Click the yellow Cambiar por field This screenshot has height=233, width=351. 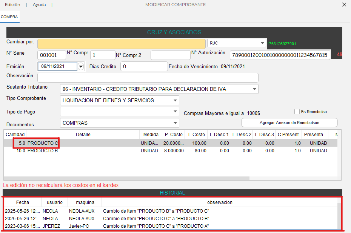click(121, 44)
